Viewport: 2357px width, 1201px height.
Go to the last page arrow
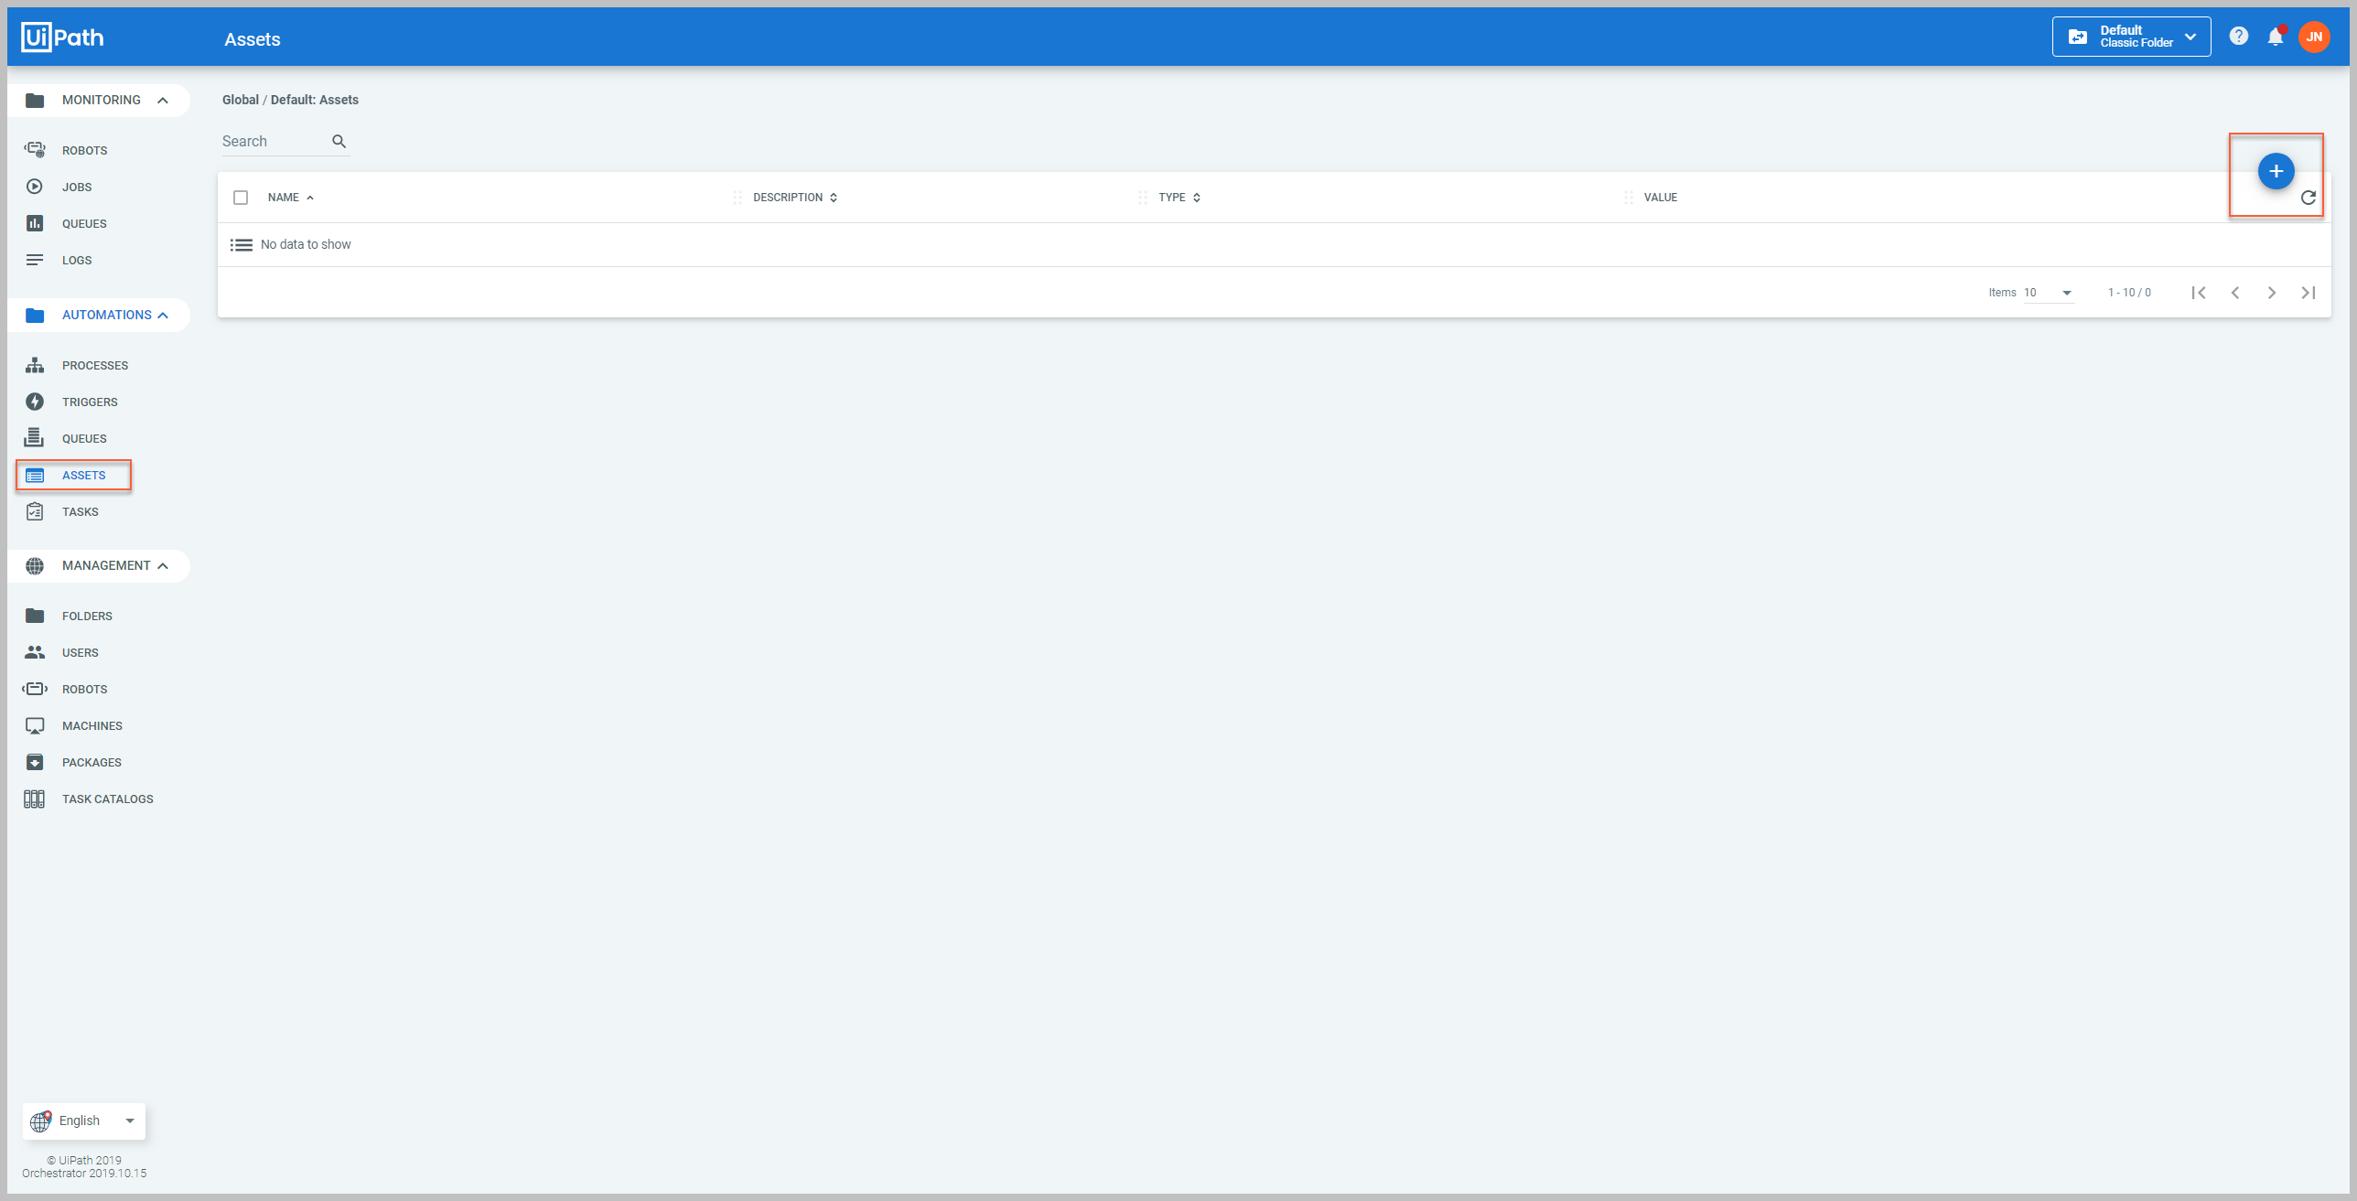[2308, 293]
